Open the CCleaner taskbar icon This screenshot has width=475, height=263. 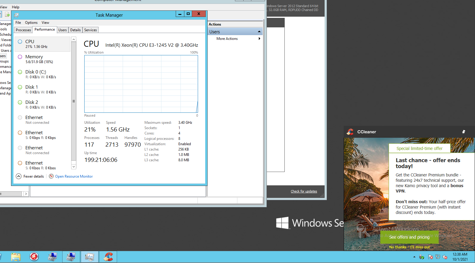[108, 257]
